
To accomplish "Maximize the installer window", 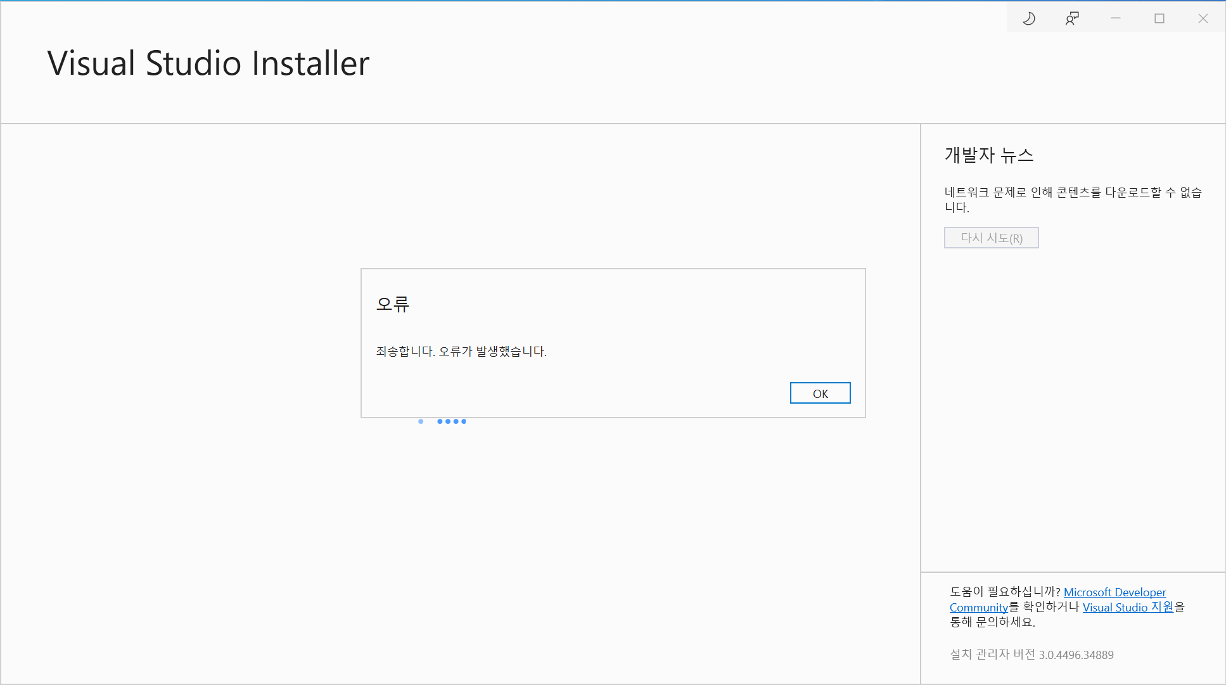I will tap(1159, 18).
